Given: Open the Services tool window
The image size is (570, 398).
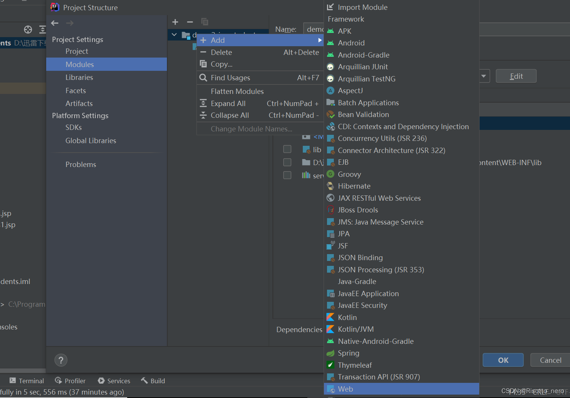Looking at the screenshot, I should pyautogui.click(x=114, y=381).
